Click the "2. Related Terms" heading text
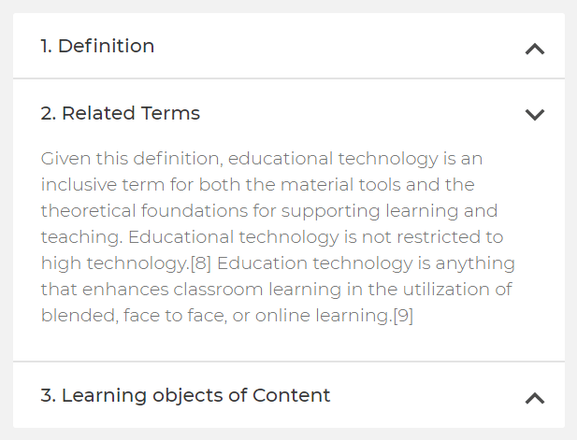This screenshot has width=577, height=440. [x=120, y=114]
